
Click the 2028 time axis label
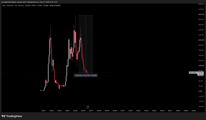99,111
